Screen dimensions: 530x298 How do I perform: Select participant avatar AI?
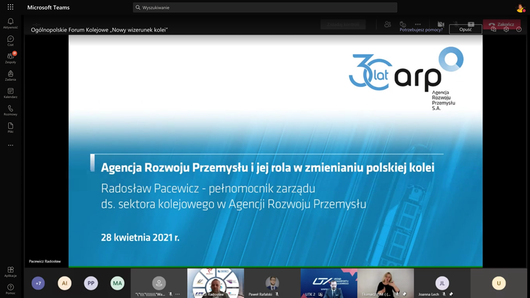tap(65, 283)
